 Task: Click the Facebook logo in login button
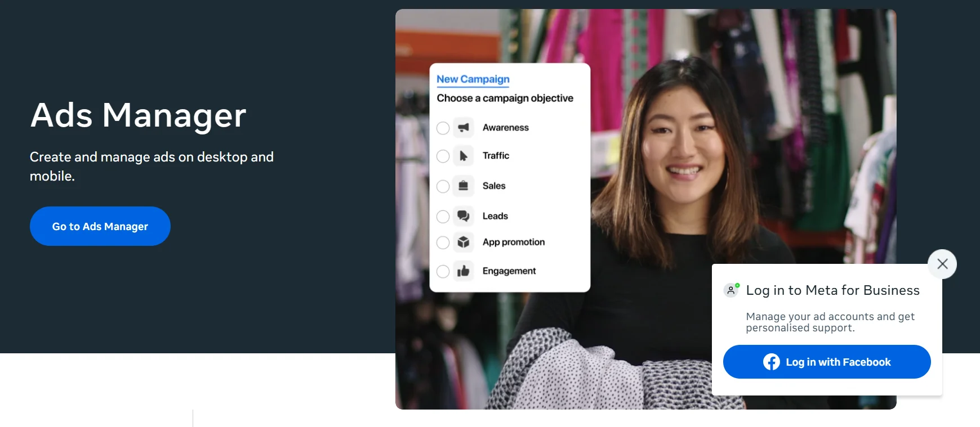772,362
